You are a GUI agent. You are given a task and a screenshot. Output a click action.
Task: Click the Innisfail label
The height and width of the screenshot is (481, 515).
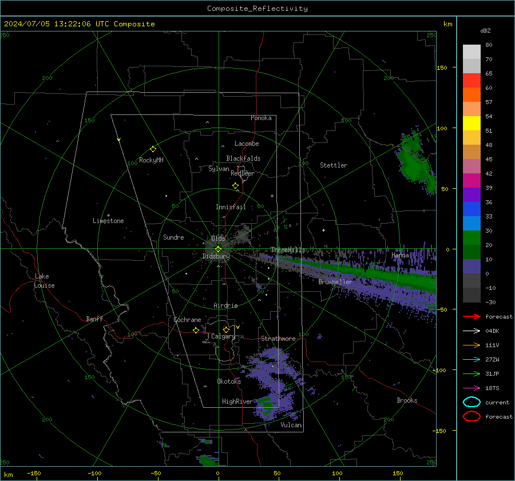(231, 207)
